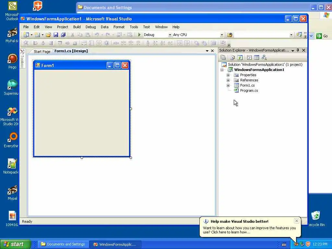Screen dimensions: 332x249
Task: Click Properties icon in Solution Explorer toolbar
Action: (223, 57)
